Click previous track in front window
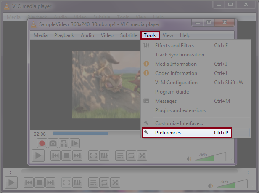Image resolution: width=259 pixels, height=193 pixels. click(55, 155)
